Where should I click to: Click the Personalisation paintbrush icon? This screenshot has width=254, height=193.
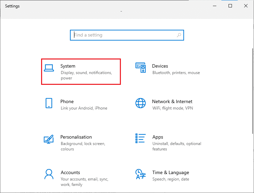(49, 139)
